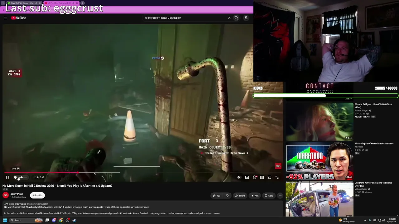Adjust the video volume slider

point(22,177)
